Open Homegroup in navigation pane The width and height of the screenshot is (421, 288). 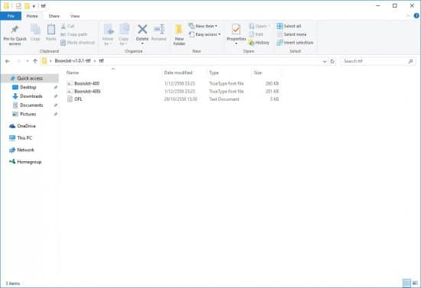[29, 162]
